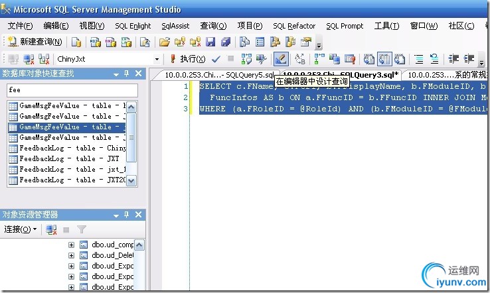Image resolution: width=490 pixels, height=293 pixels.
Task: Open the 连接(O) dropdown in Object Explorer
Action: [21, 229]
